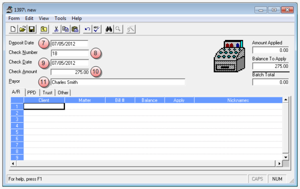Click the Check Number field
This screenshot has height=189, width=300.
(70, 53)
